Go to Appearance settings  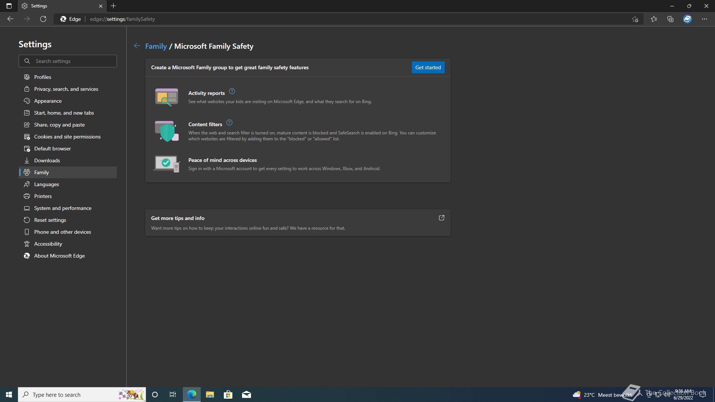point(68,101)
